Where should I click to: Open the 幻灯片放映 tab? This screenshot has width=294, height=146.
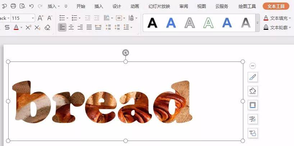pyautogui.click(x=159, y=6)
